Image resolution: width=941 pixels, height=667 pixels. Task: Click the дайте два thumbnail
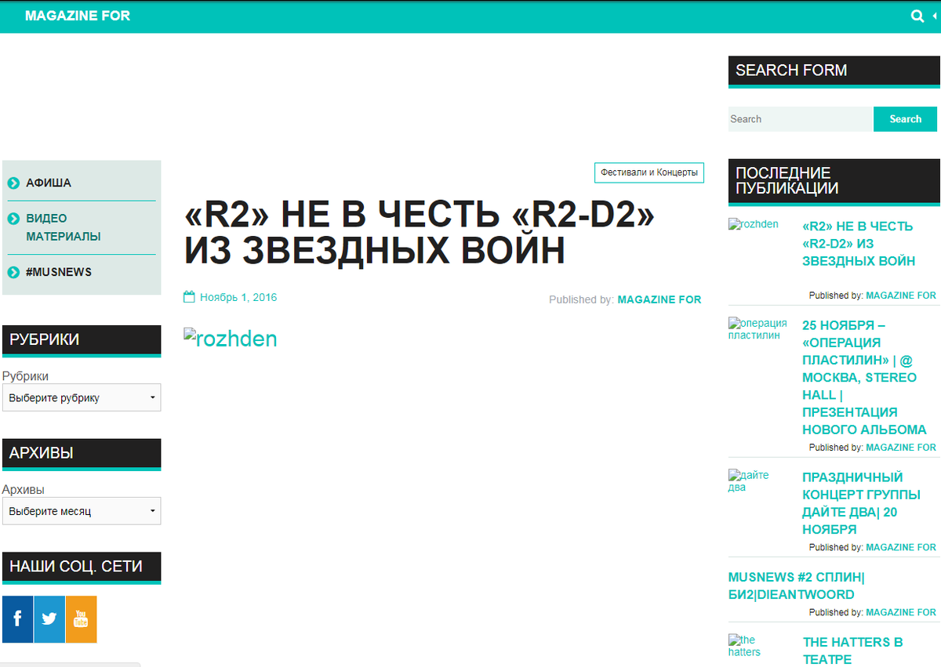pos(749,480)
